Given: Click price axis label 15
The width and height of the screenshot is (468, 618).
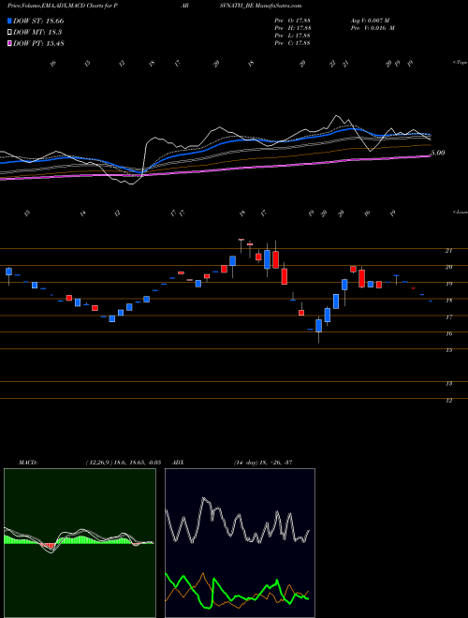Looking at the screenshot, I should (x=448, y=350).
